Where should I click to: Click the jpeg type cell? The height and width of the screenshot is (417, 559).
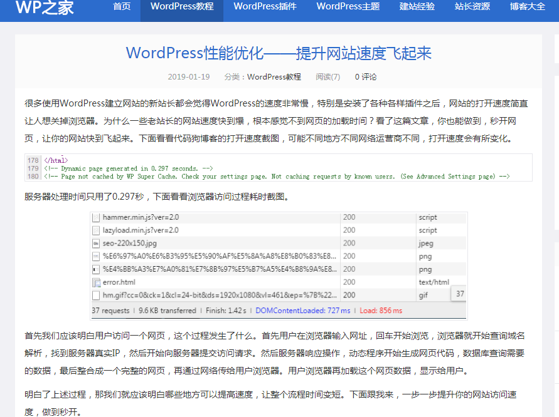pos(426,244)
